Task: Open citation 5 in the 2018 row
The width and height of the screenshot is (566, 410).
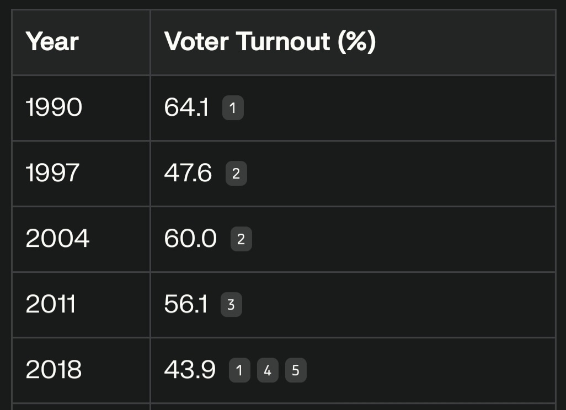Action: point(296,370)
